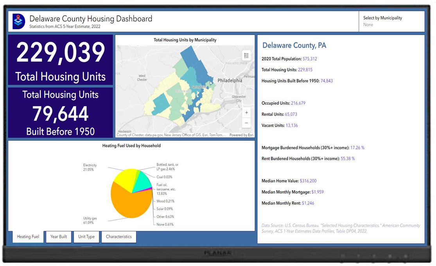Click the West Chester label on the map
The image size is (436, 266).
[x=142, y=78]
